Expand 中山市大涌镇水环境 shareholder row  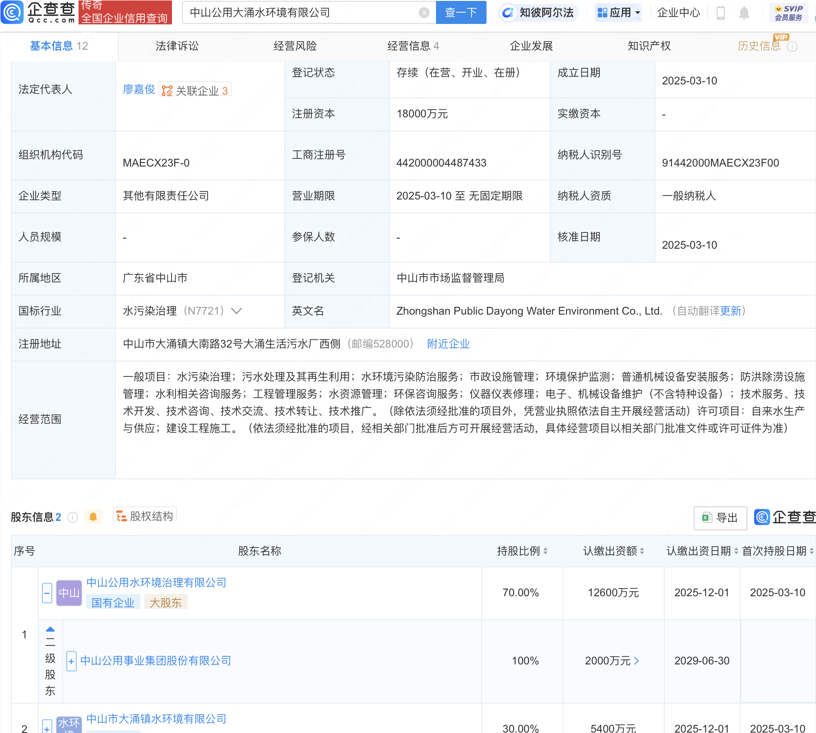[x=47, y=727]
